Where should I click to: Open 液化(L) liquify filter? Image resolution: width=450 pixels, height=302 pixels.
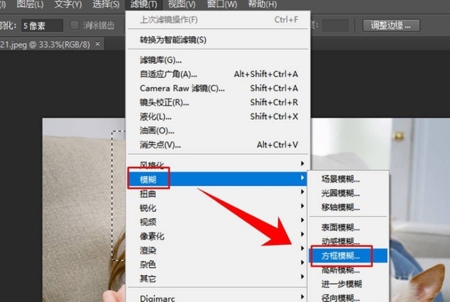tap(218, 116)
